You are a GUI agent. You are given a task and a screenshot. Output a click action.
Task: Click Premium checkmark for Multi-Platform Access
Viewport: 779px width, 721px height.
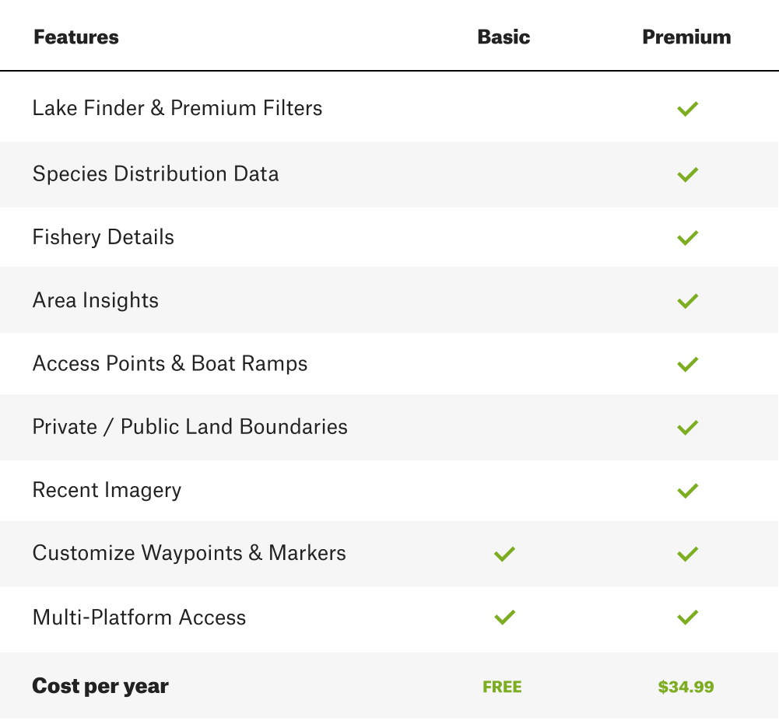pyautogui.click(x=687, y=618)
